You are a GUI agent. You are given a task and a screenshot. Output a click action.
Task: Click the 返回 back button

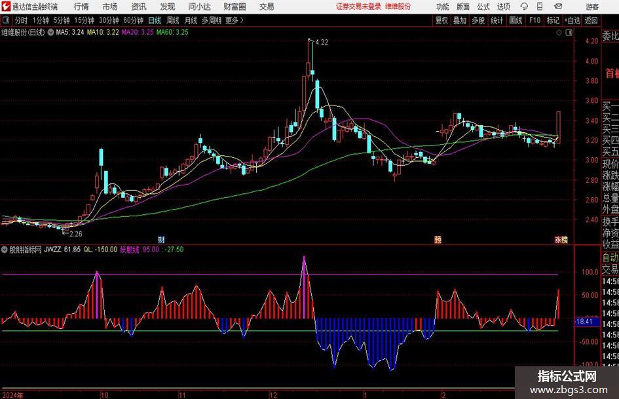(x=591, y=20)
